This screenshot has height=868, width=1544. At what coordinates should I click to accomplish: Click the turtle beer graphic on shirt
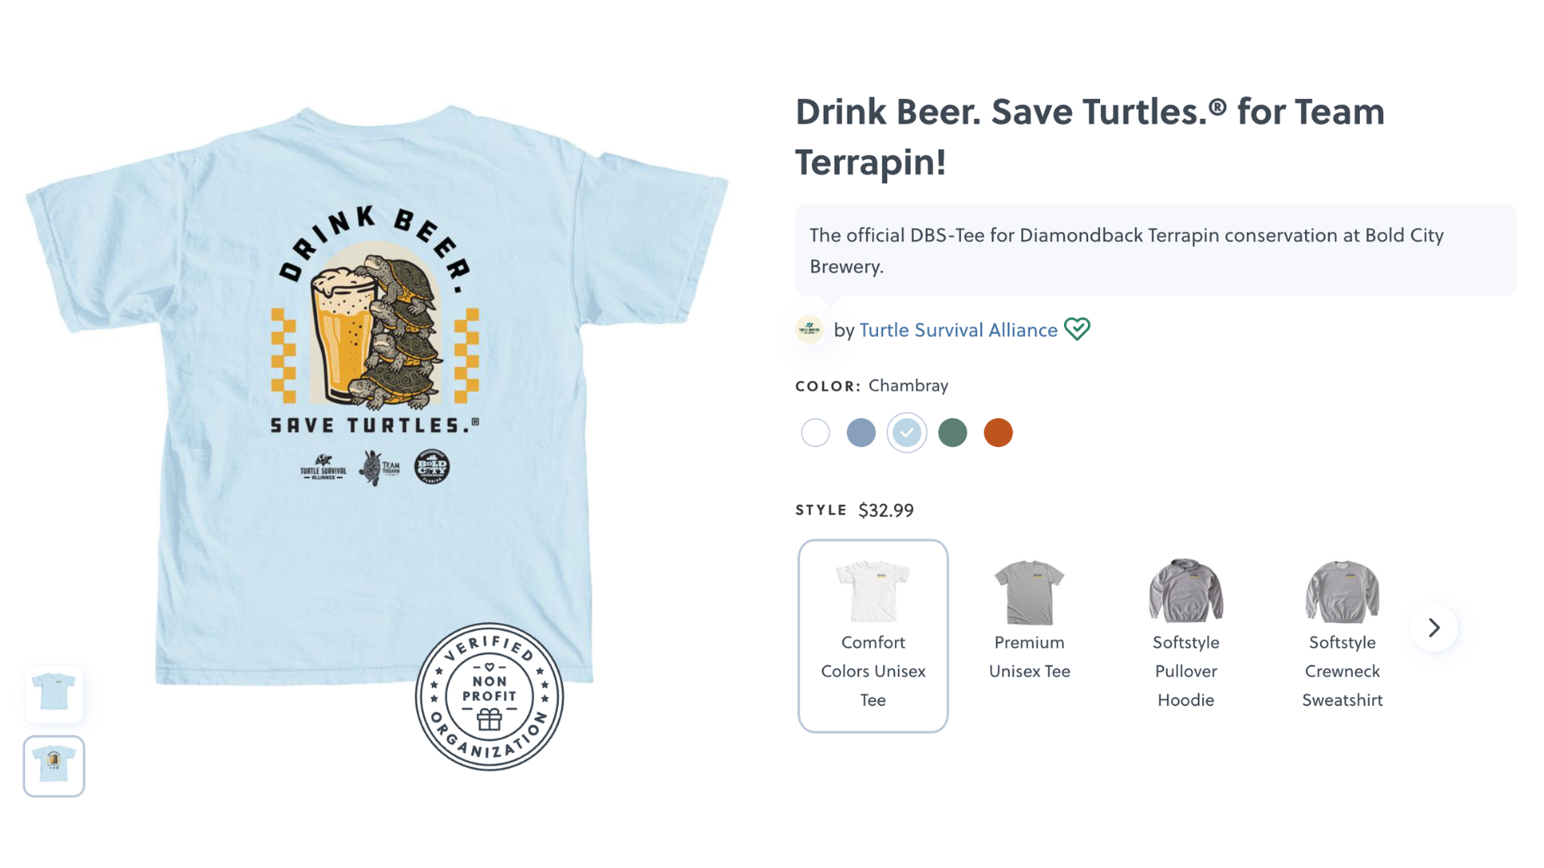click(x=375, y=331)
